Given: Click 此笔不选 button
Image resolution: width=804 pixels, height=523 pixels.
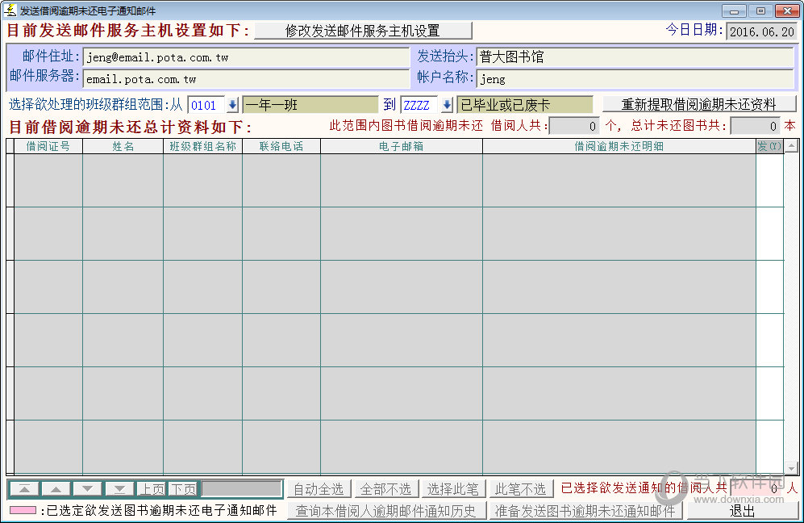Looking at the screenshot, I should pyautogui.click(x=520, y=489).
